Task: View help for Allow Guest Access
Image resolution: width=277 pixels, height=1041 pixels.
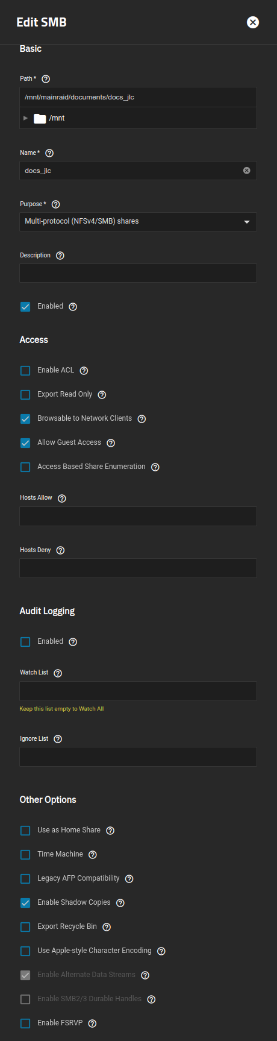Action: (x=111, y=443)
